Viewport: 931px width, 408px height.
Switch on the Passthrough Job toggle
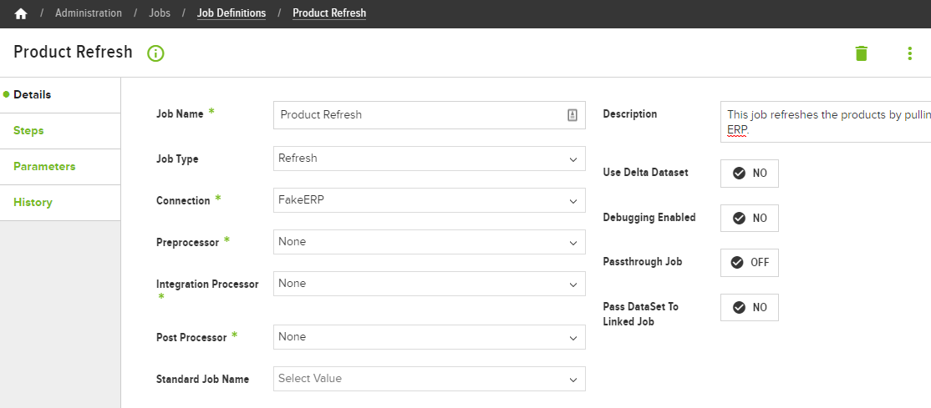click(x=750, y=263)
